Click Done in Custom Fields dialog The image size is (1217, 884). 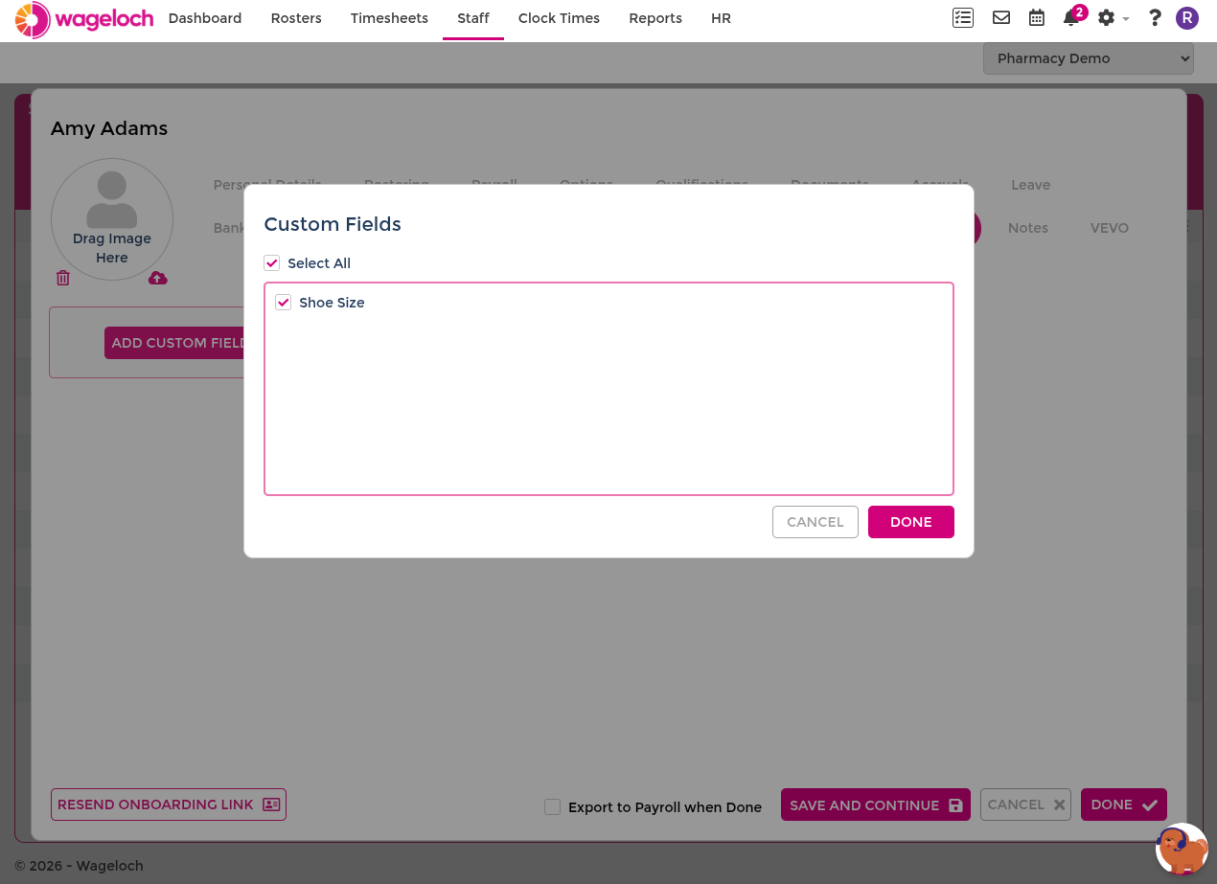tap(911, 522)
